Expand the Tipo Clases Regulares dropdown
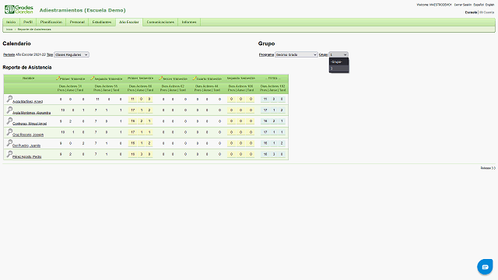498x280 pixels. [x=72, y=54]
